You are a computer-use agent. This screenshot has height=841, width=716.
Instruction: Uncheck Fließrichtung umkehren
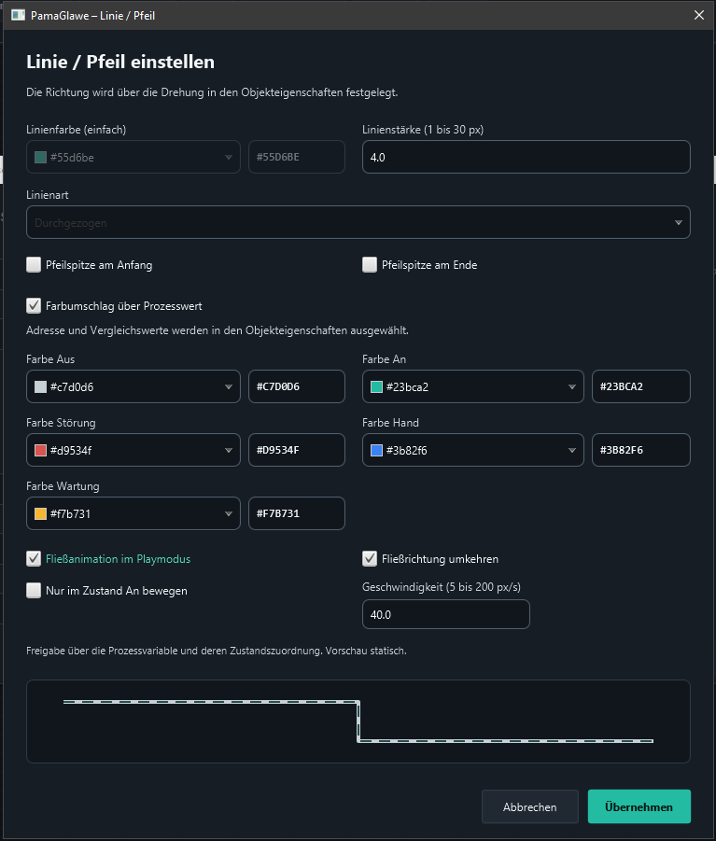(370, 559)
